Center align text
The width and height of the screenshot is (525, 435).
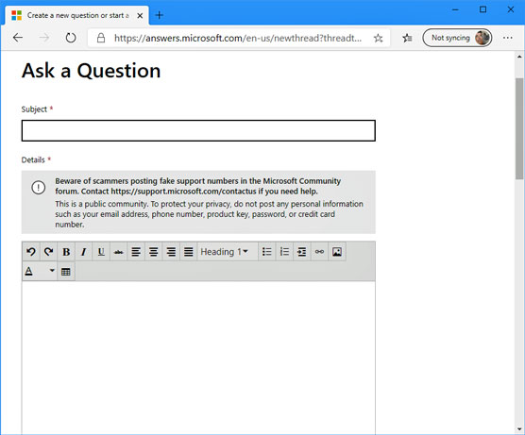[x=153, y=252]
